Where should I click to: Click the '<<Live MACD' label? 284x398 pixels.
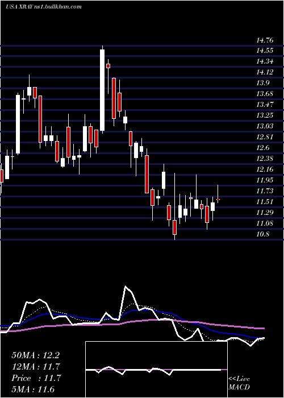coord(239,383)
